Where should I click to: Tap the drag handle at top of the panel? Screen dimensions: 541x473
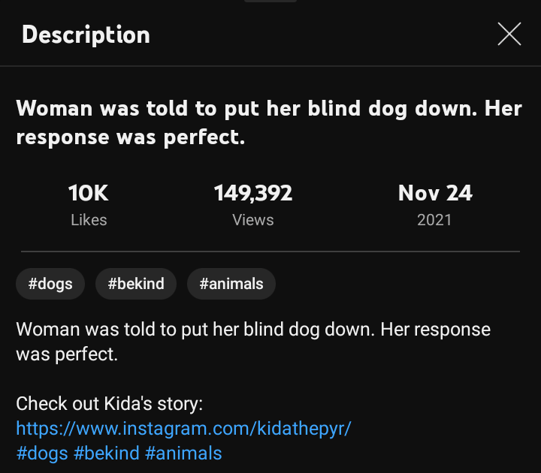(x=270, y=2)
